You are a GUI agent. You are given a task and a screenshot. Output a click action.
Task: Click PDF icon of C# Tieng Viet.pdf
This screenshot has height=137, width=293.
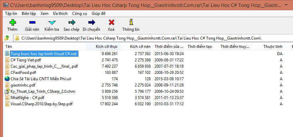click(x=7, y=60)
